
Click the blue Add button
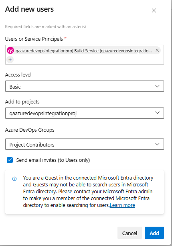point(154,233)
